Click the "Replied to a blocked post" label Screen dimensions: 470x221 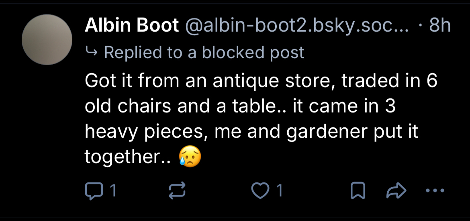[x=204, y=52]
